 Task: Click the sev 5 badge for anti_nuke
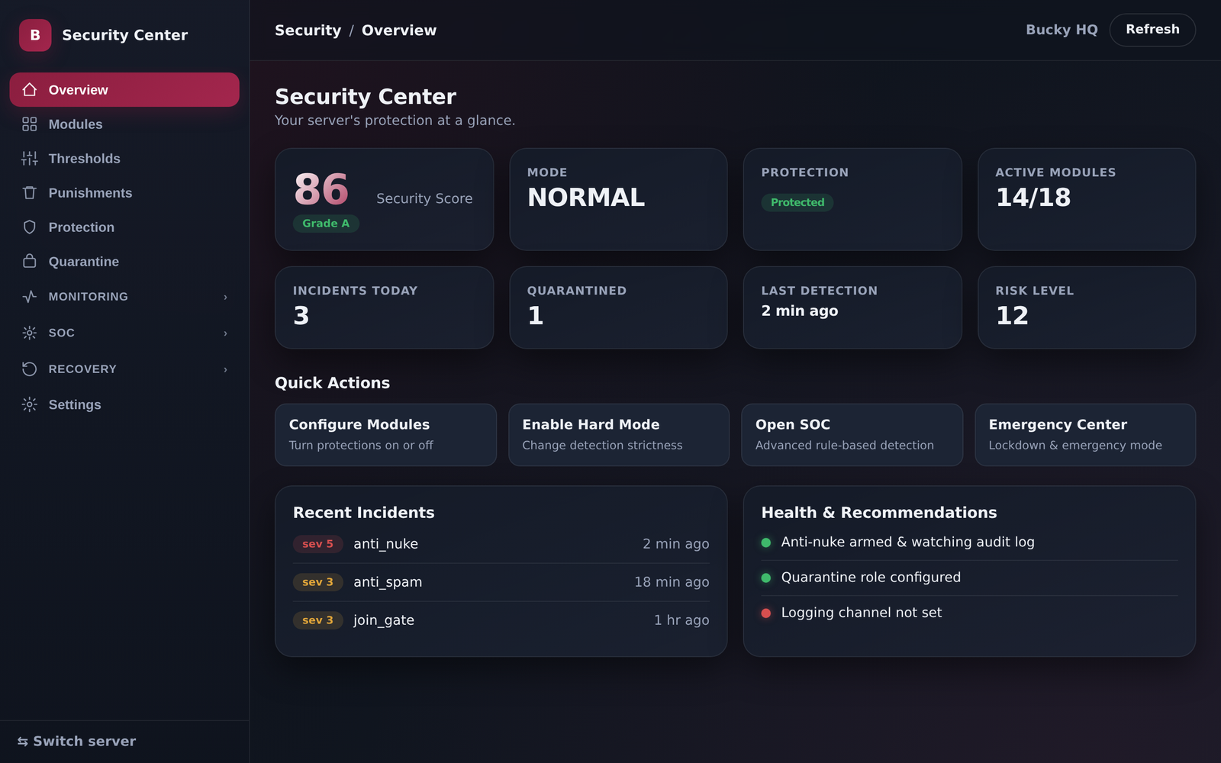point(317,544)
